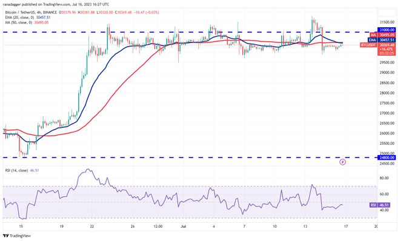Click the purple RSI 46.51 value tag
The width and height of the screenshot is (400, 241).
point(379,205)
